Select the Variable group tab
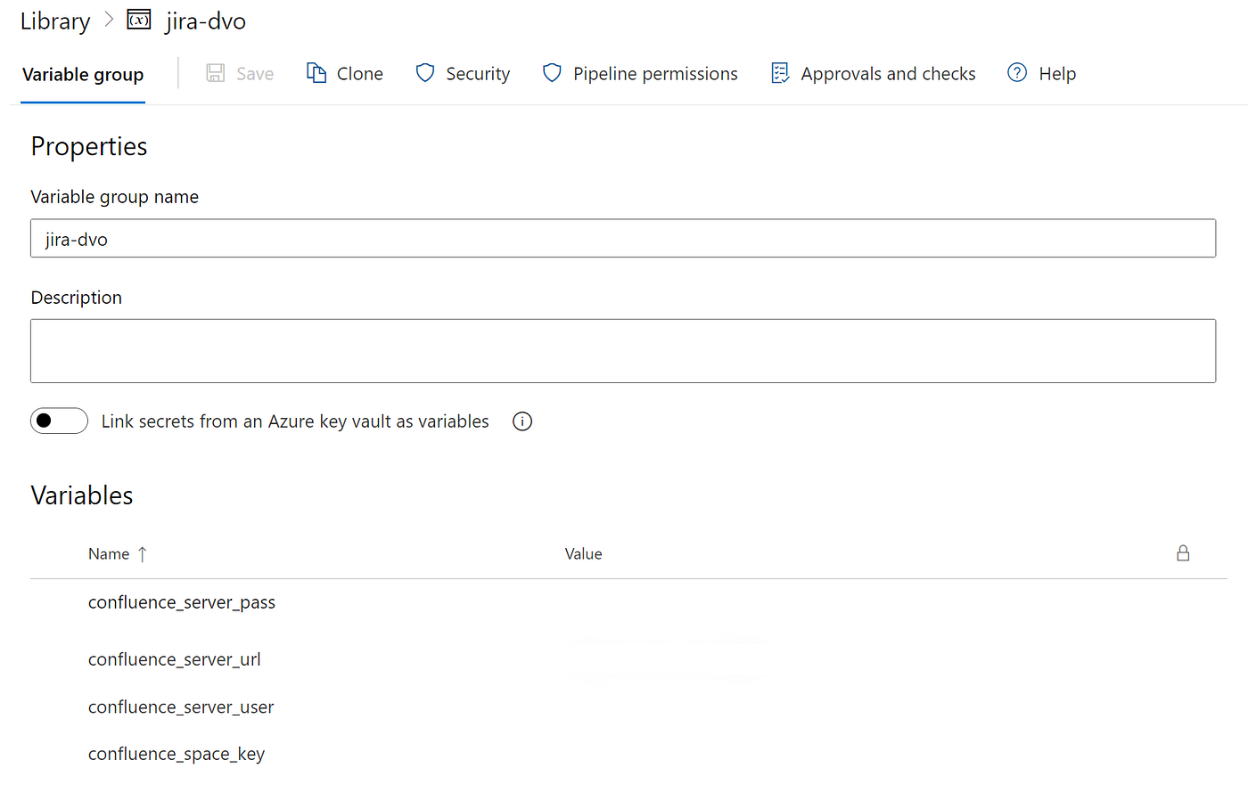The image size is (1248, 801). point(83,75)
